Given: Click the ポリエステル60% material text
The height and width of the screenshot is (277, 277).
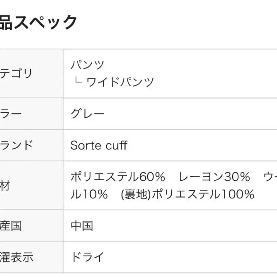Looking at the screenshot, I should [x=118, y=177].
